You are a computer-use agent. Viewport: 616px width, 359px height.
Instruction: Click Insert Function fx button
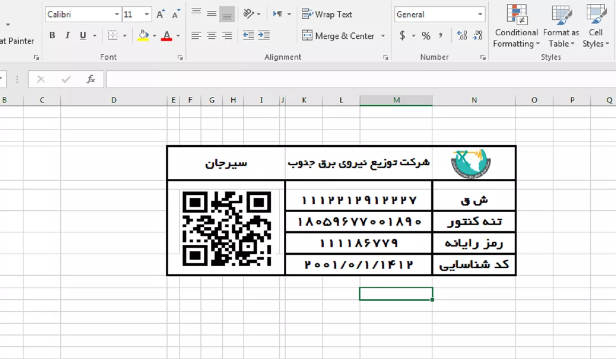91,80
